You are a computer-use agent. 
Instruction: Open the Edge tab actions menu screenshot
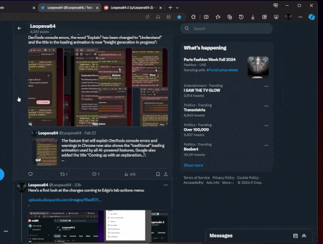tap(98, 226)
